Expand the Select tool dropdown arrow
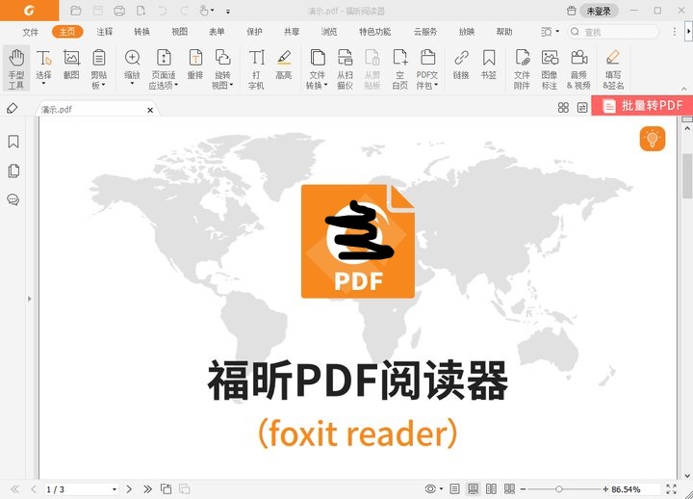This screenshot has height=499, width=693. (43, 84)
